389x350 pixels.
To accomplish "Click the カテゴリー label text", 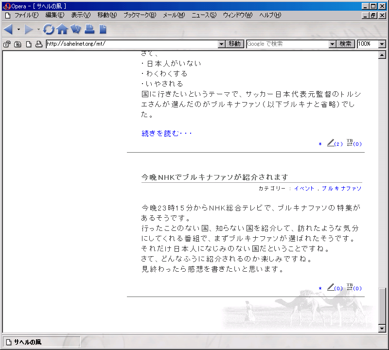I will click(272, 189).
